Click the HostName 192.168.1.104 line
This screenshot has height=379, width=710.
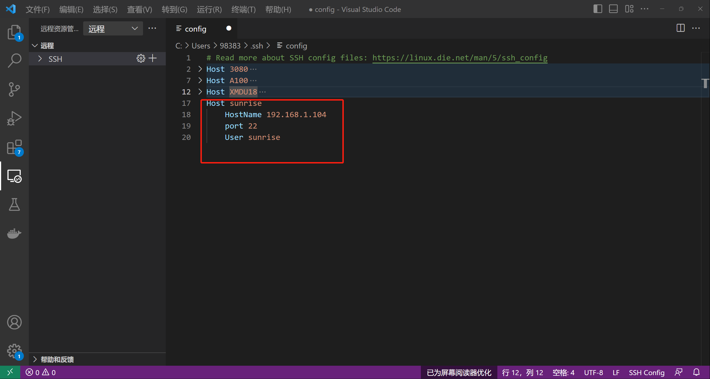coord(276,114)
